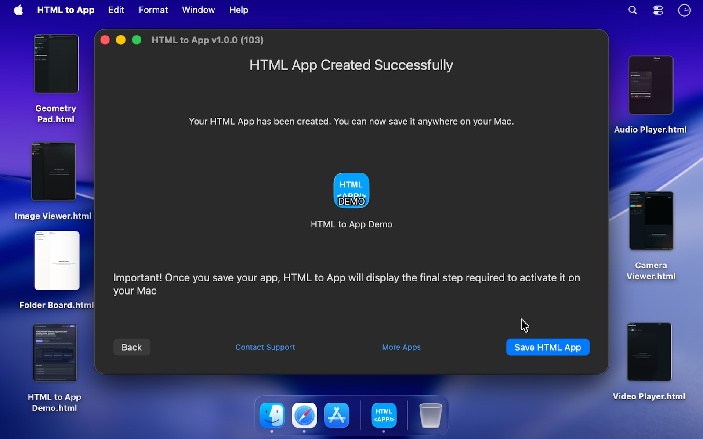Click the HTML to App dock icon
703x439 pixels.
(384, 415)
